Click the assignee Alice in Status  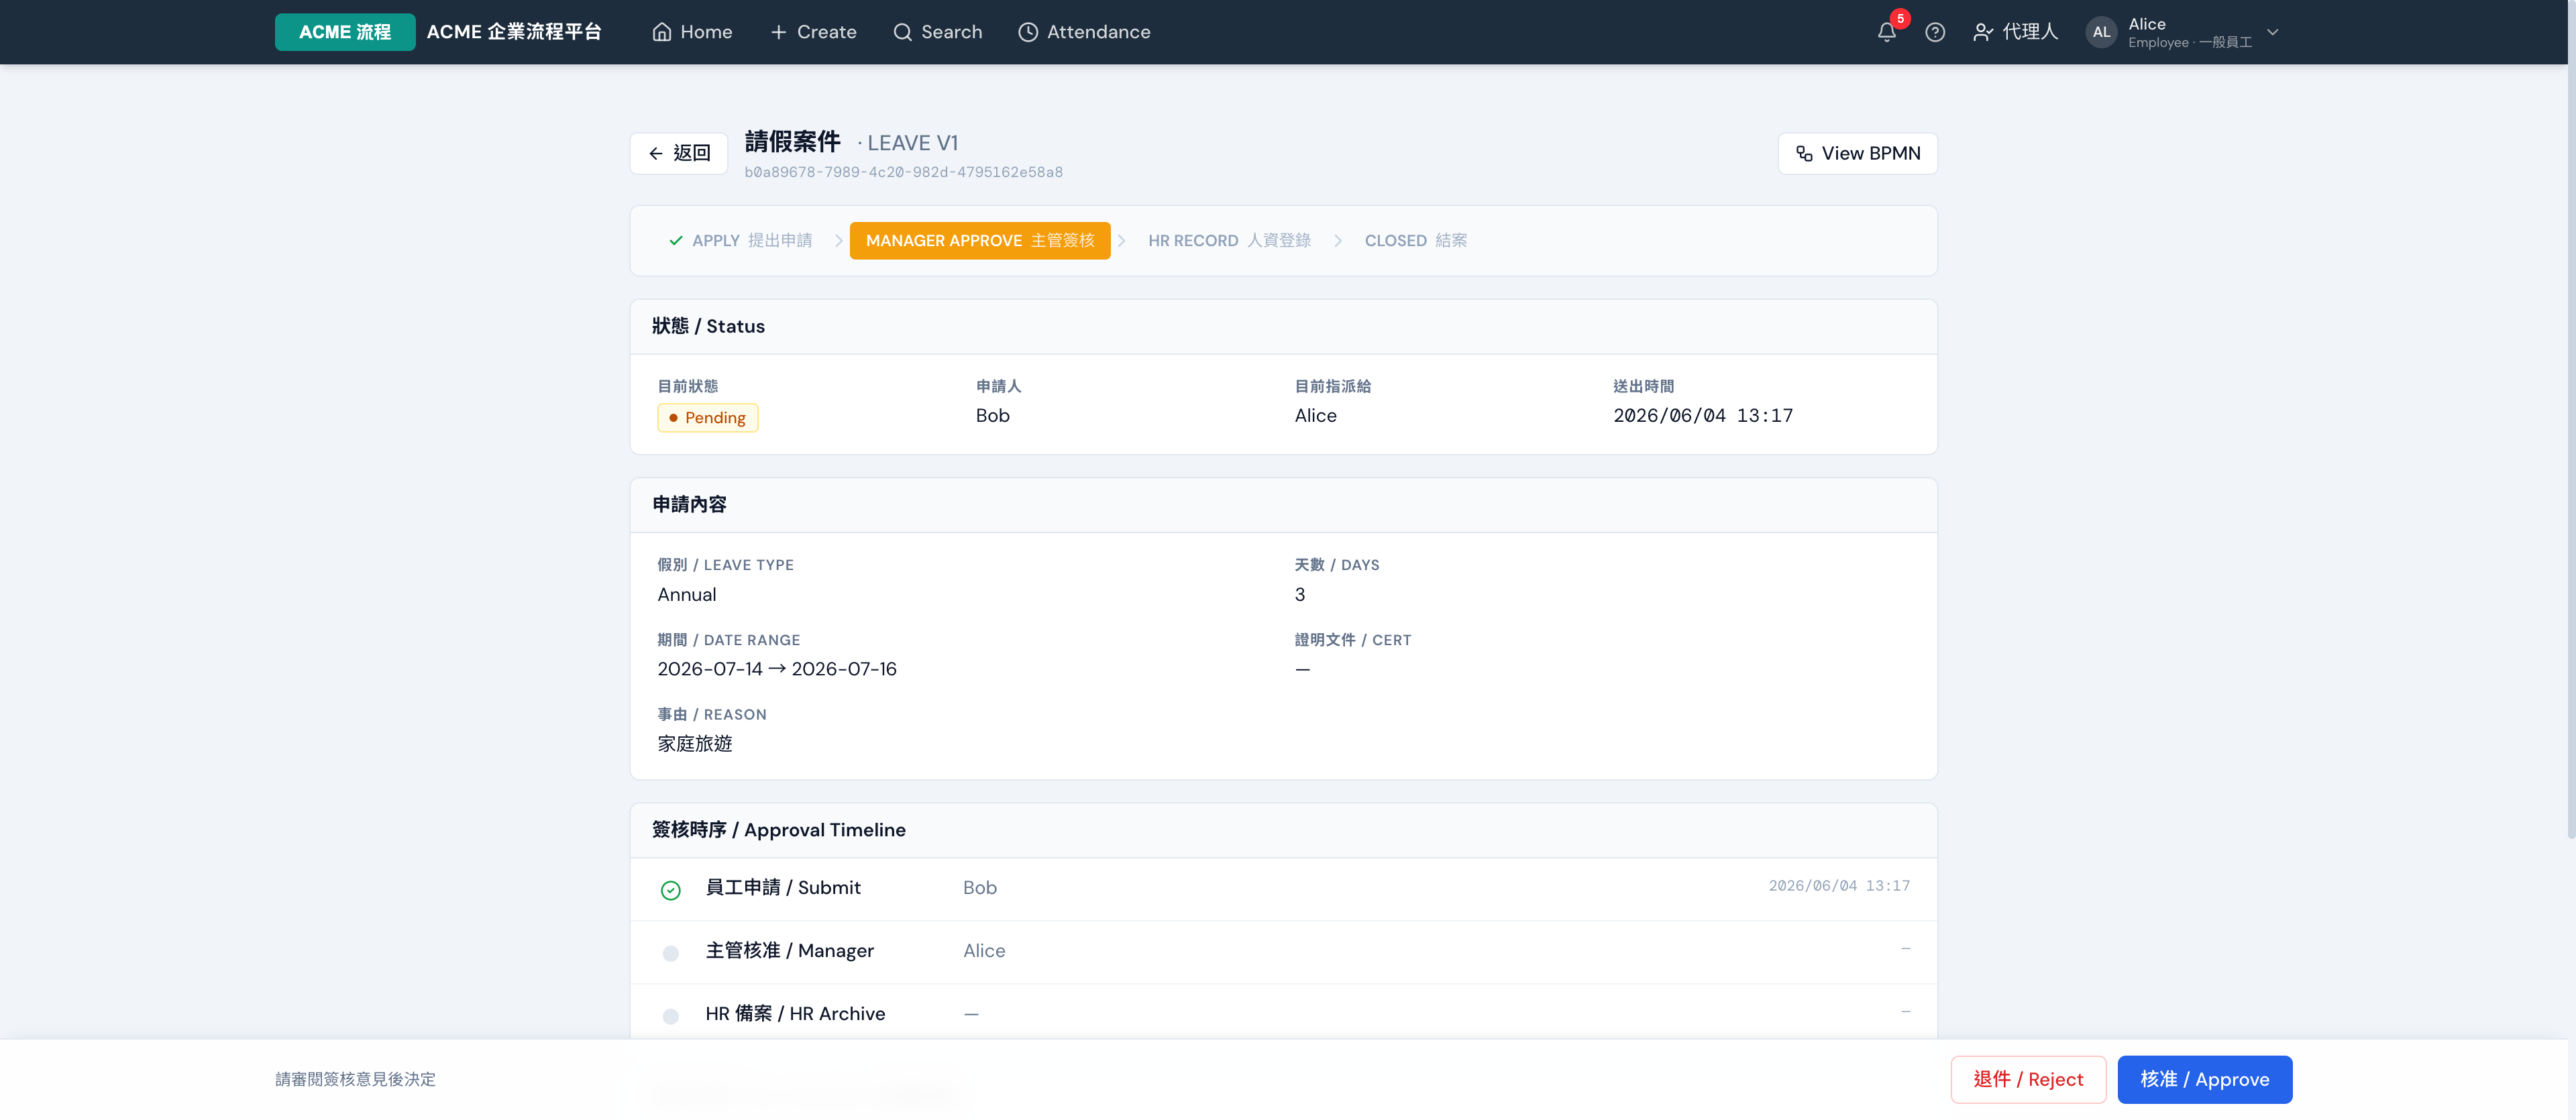coord(1315,416)
